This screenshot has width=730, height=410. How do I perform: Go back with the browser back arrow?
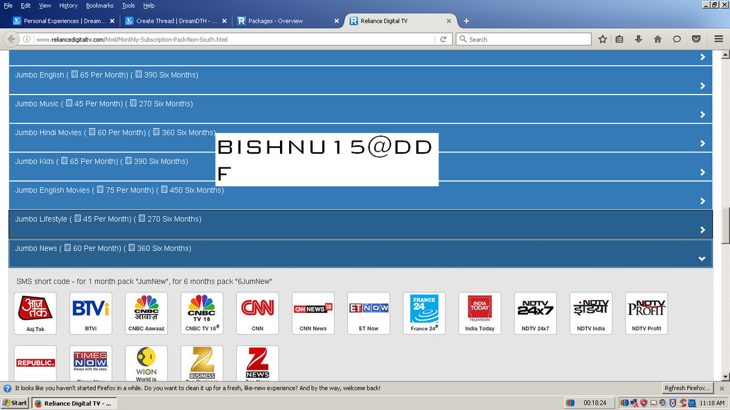pos(11,39)
